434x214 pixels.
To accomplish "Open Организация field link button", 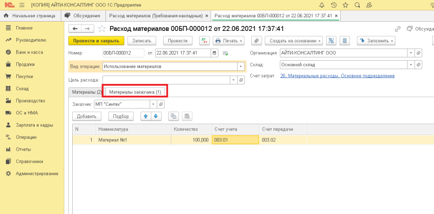I will [x=418, y=53].
